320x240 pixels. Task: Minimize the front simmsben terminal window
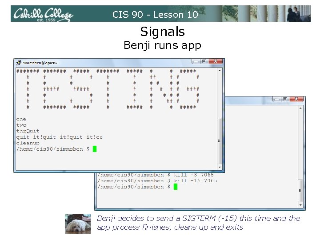pos(196,61)
